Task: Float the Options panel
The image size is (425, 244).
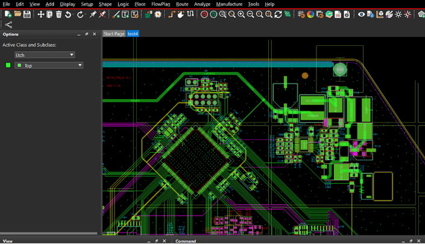Action: click(86, 34)
